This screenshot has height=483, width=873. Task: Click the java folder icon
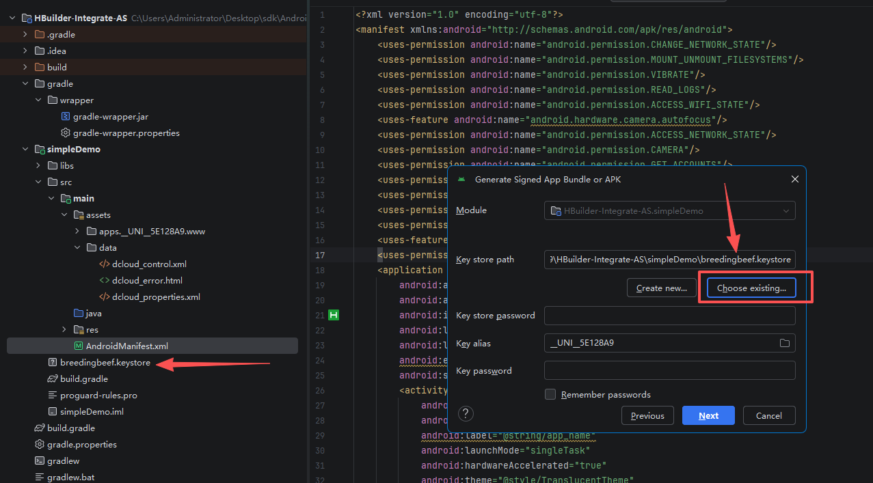[x=79, y=313]
